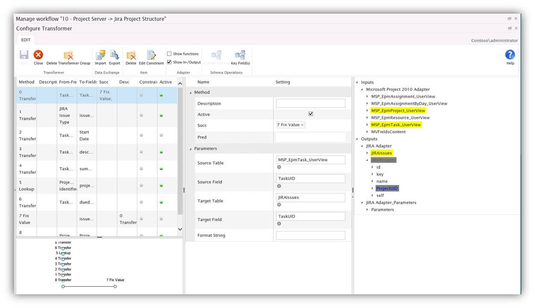Expand the MSP_EpmTask_UserView node

pyautogui.click(x=367, y=125)
